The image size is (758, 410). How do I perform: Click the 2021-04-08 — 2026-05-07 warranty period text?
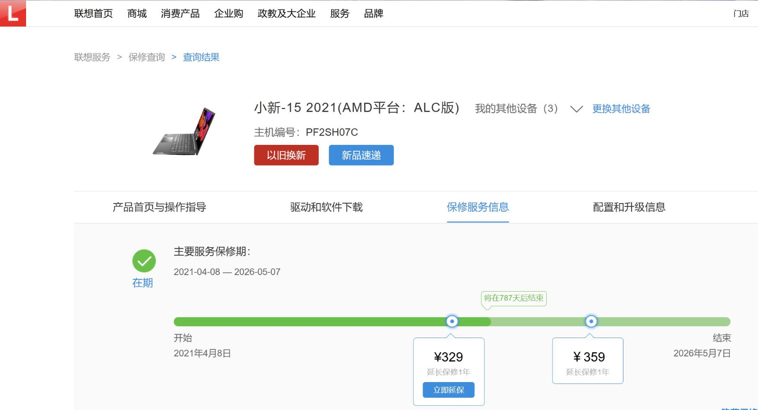click(227, 272)
